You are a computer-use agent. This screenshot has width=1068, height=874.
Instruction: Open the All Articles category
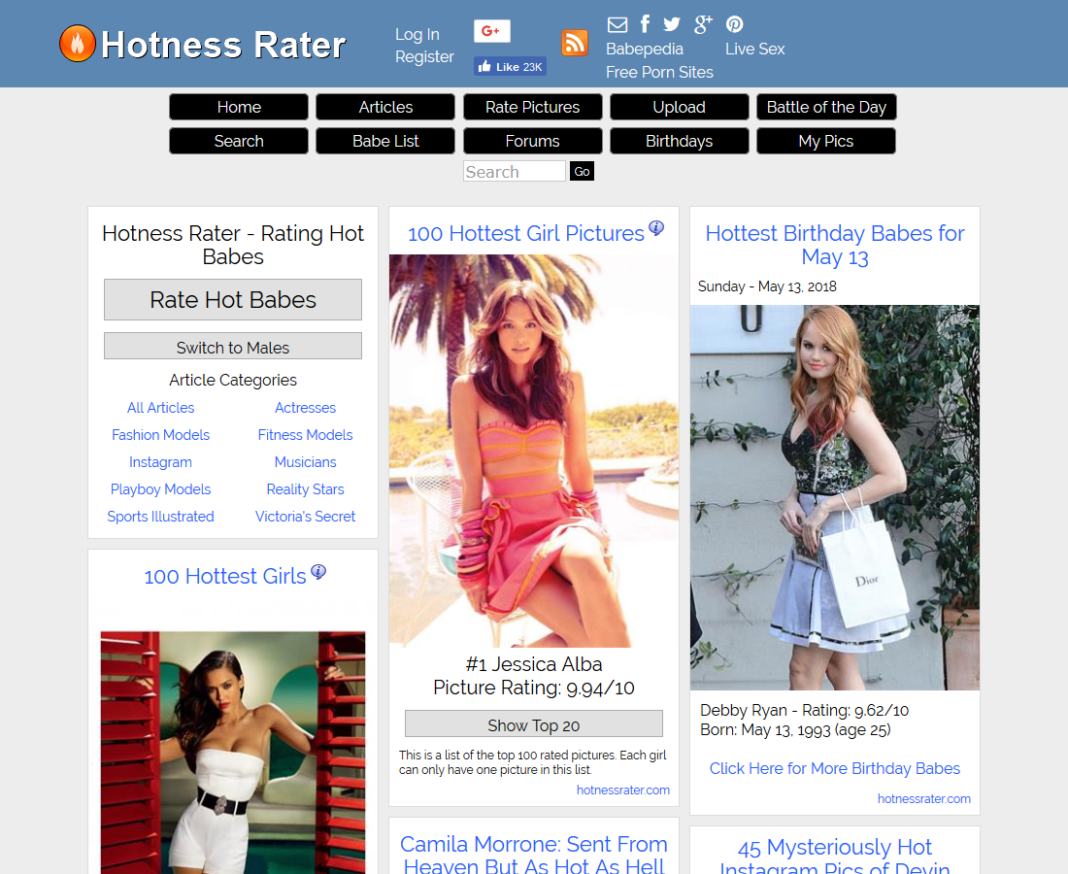click(x=161, y=407)
